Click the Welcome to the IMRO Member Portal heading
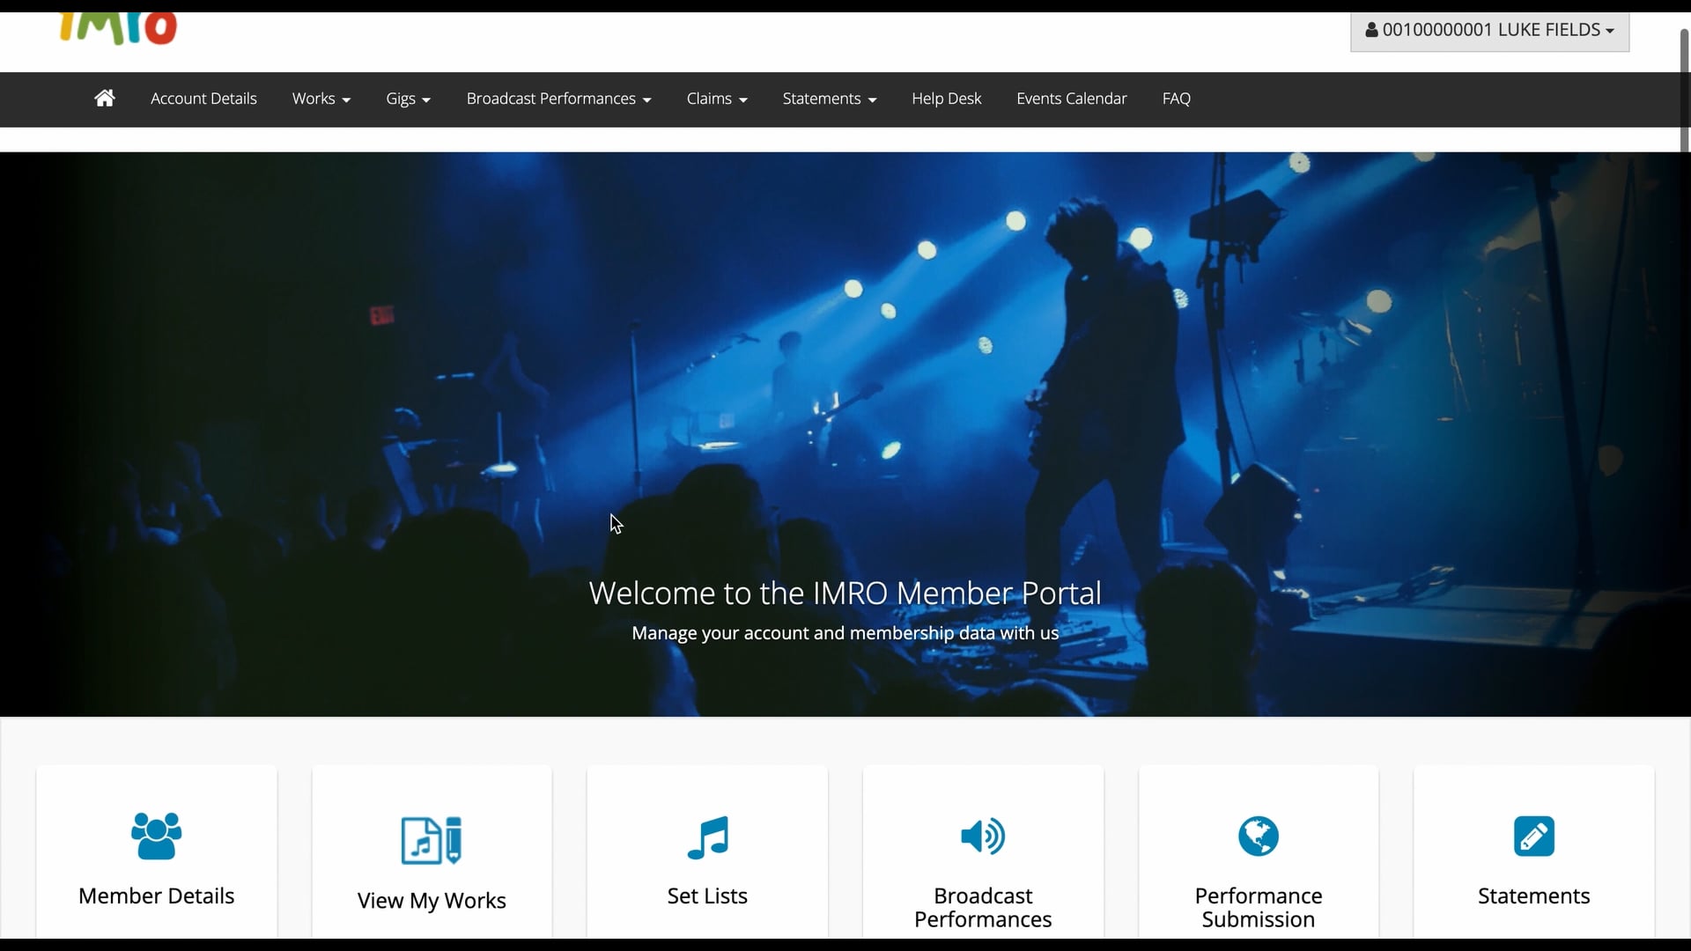This screenshot has width=1691, height=951. point(845,593)
